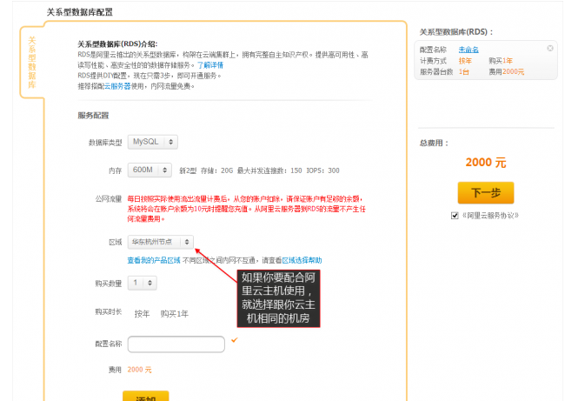Toggle the 阿里云服务协议 agreement checkbox
The width and height of the screenshot is (585, 401).
click(x=455, y=216)
